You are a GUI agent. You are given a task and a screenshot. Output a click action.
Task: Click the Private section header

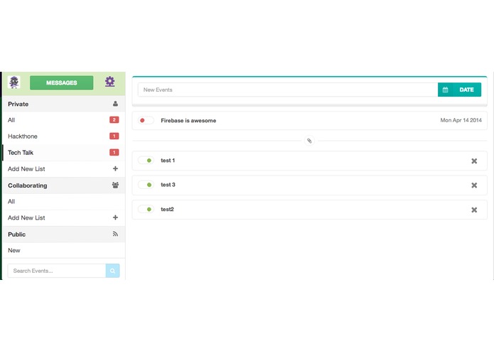64,104
